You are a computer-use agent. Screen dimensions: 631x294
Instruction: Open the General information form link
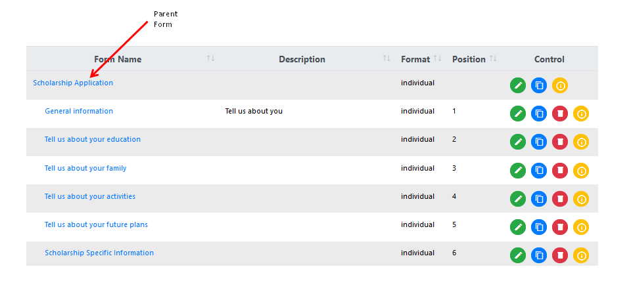click(79, 111)
